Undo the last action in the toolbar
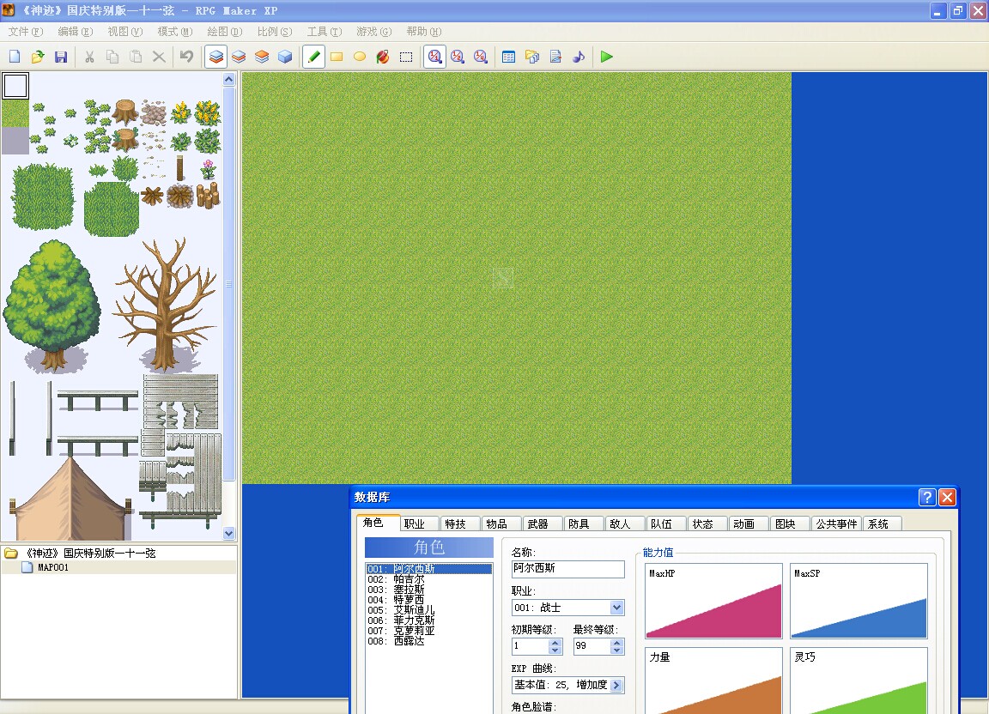The height and width of the screenshot is (714, 989). [186, 57]
